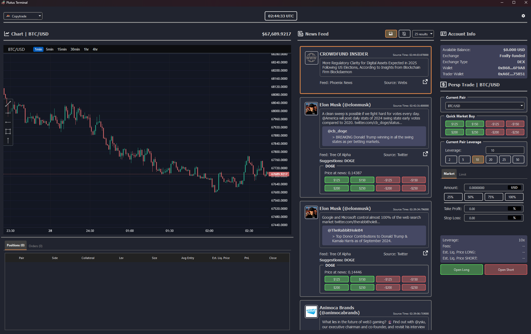Set leverage preset to 20
The image size is (531, 334).
point(491,159)
